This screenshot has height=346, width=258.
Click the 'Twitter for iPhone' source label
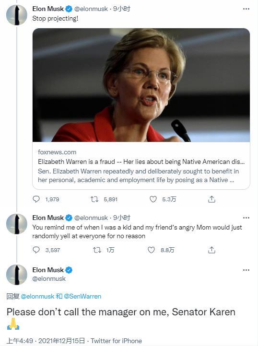tap(116, 341)
